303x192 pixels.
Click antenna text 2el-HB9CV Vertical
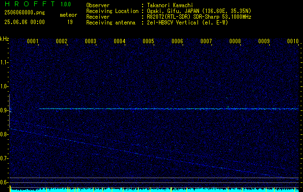[x=173, y=23]
